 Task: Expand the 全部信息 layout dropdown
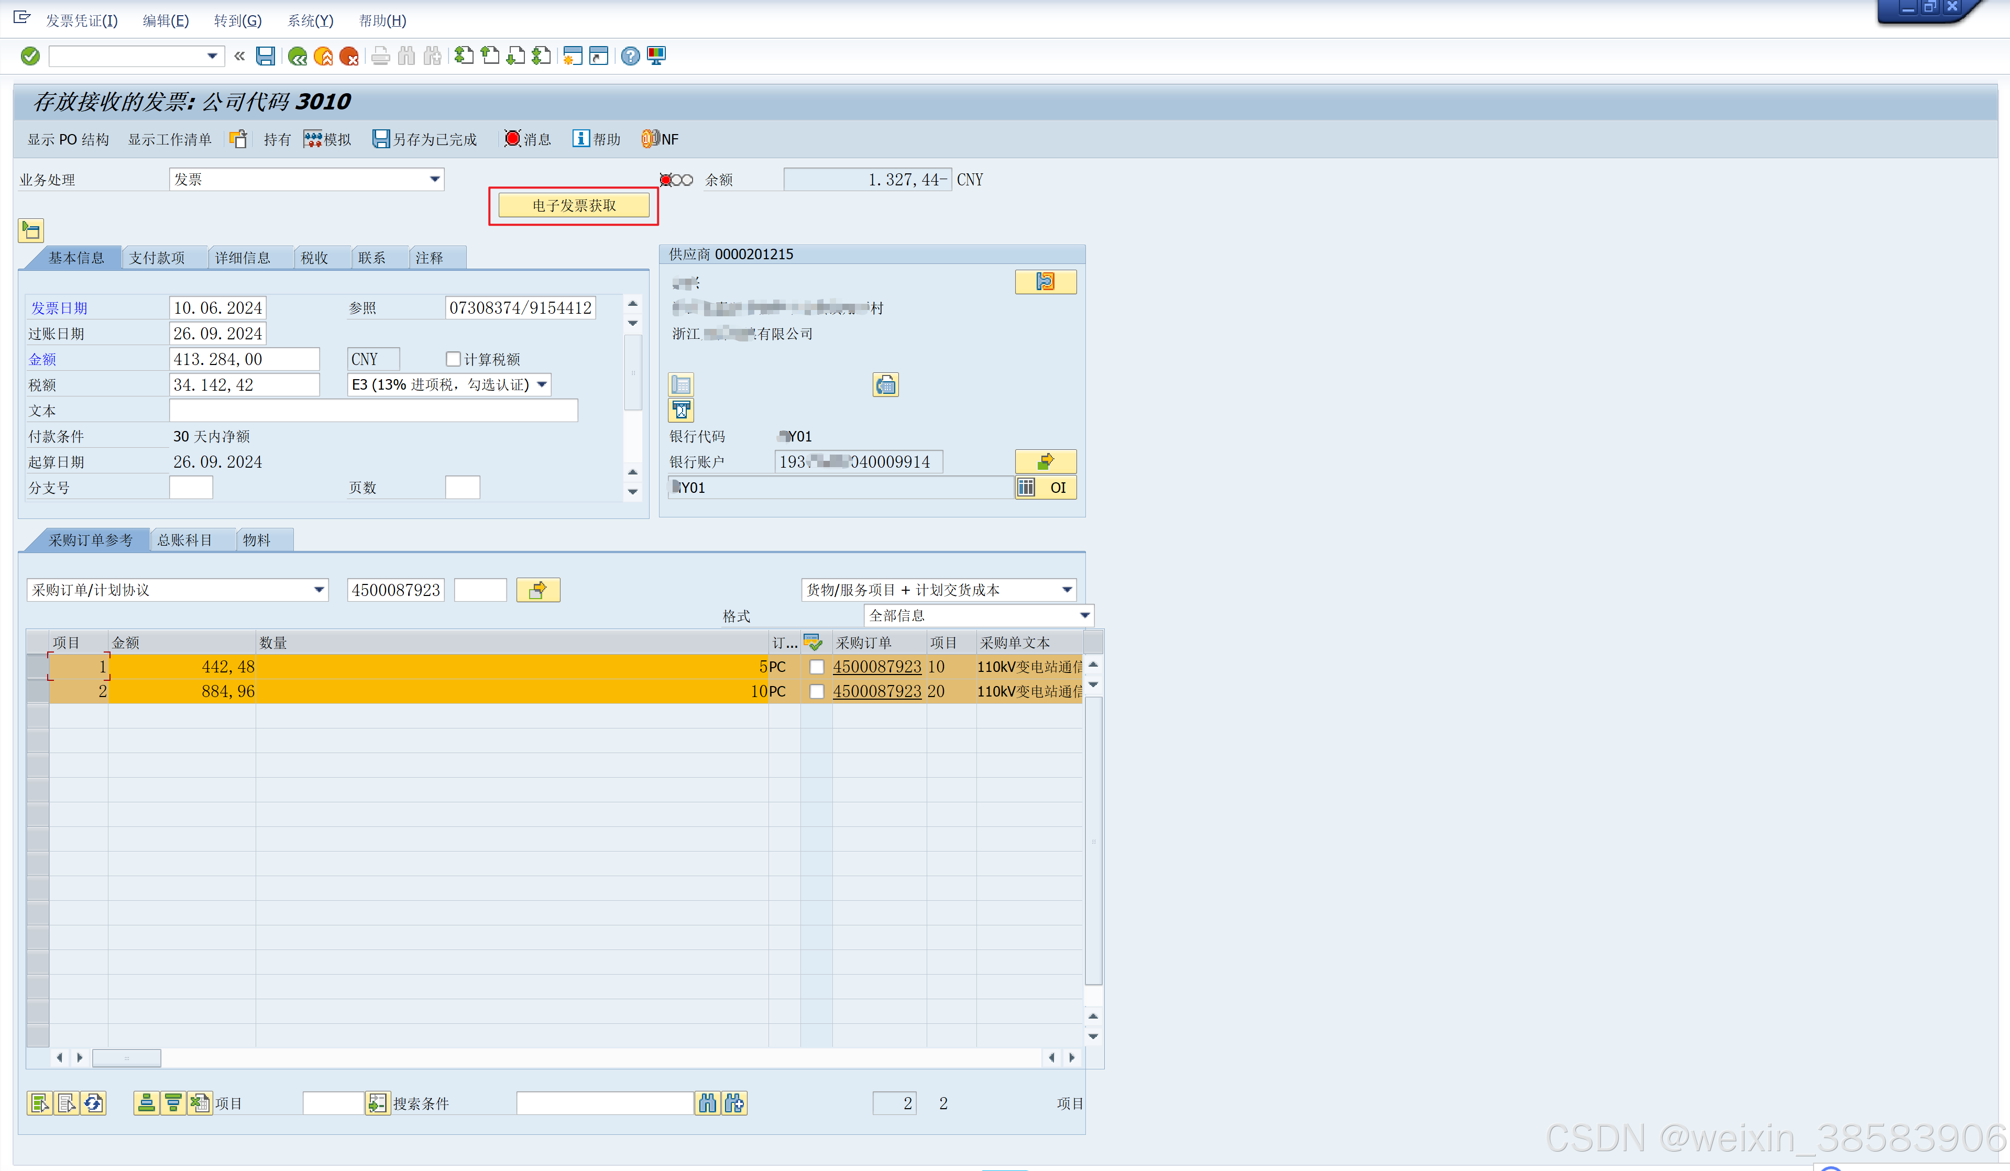(x=1084, y=615)
